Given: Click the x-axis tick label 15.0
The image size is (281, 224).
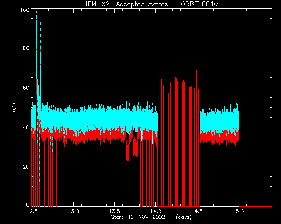Looking at the screenshot, I should [238, 211].
